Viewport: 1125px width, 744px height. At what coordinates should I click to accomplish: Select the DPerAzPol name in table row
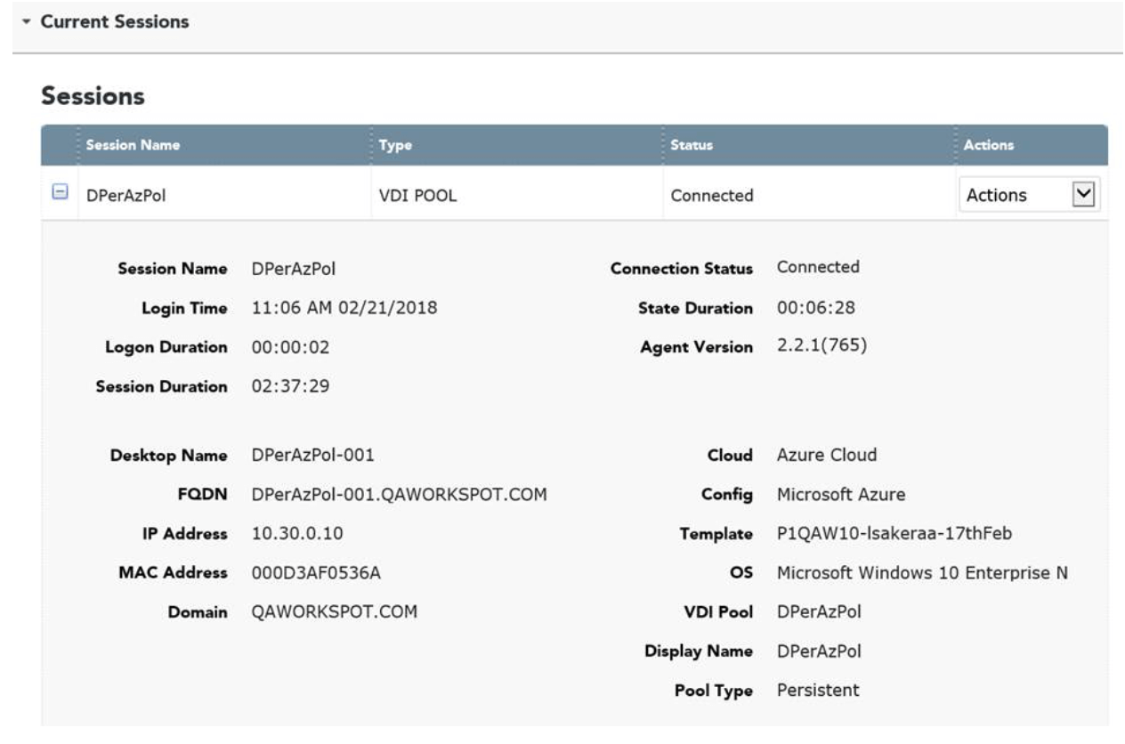point(125,196)
